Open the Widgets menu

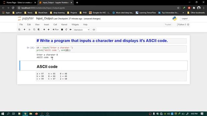point(75,24)
